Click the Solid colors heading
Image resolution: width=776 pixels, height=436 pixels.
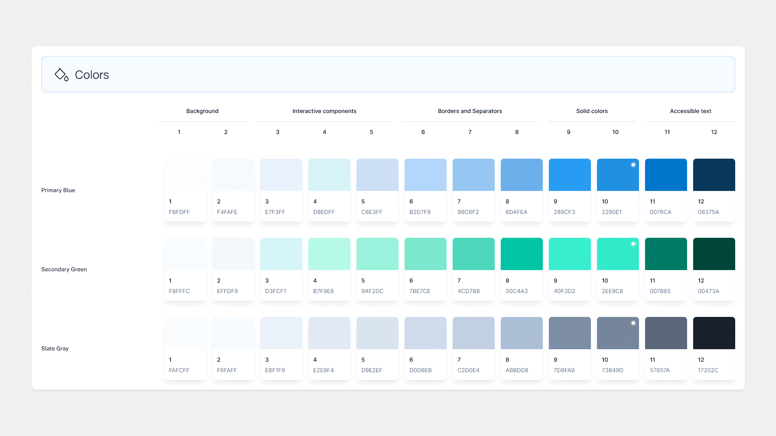click(x=592, y=111)
